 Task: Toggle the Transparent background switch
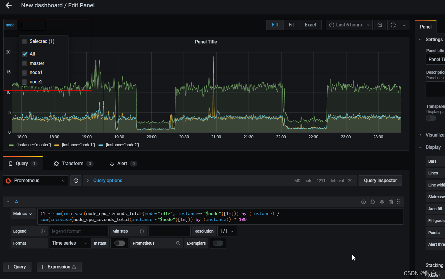(x=431, y=118)
